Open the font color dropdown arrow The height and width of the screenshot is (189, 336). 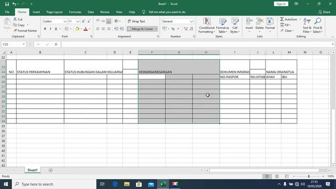(90, 29)
